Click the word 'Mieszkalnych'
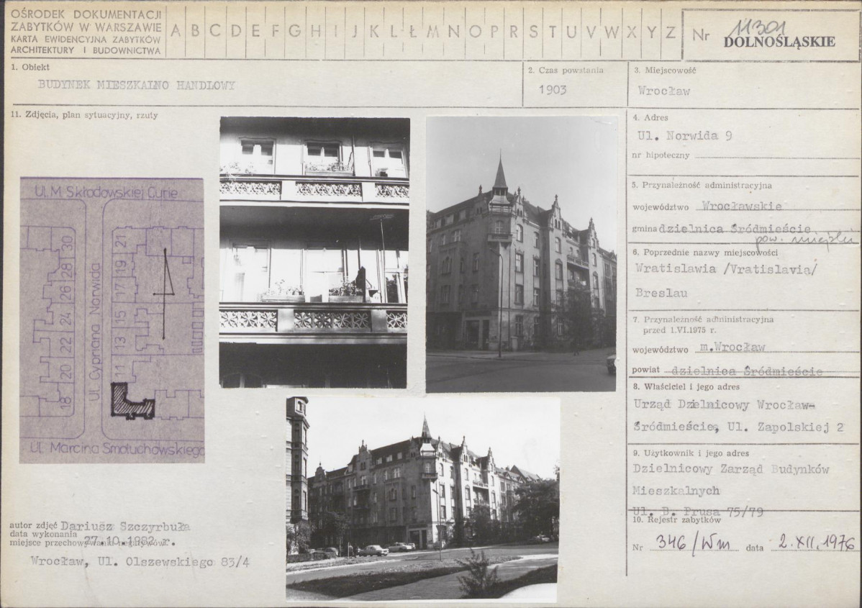 [676, 491]
